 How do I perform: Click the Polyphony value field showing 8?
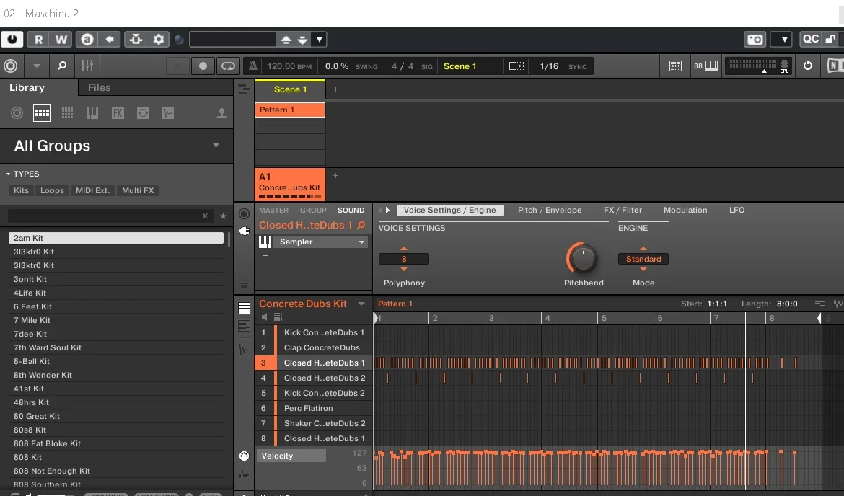(x=404, y=259)
